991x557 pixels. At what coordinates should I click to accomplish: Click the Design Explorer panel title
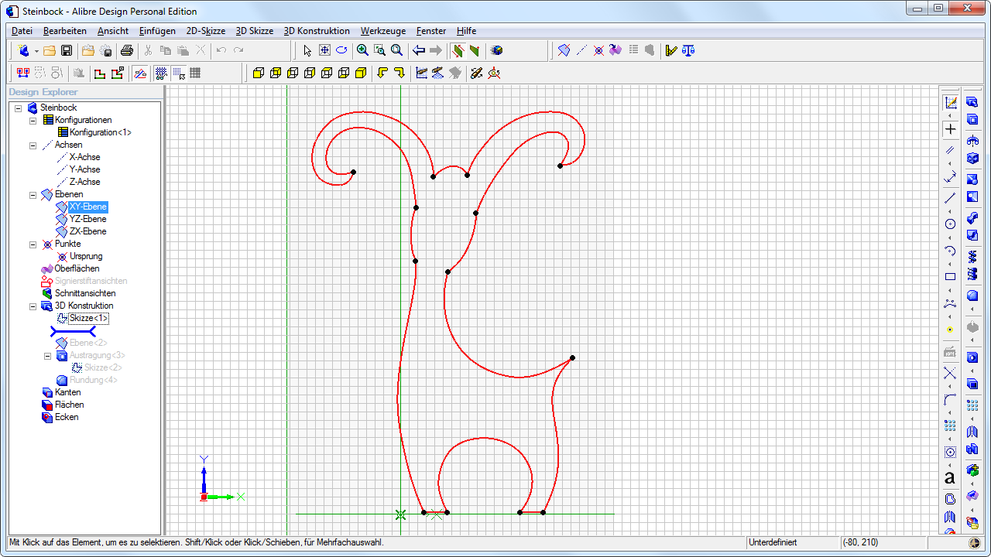[43, 91]
